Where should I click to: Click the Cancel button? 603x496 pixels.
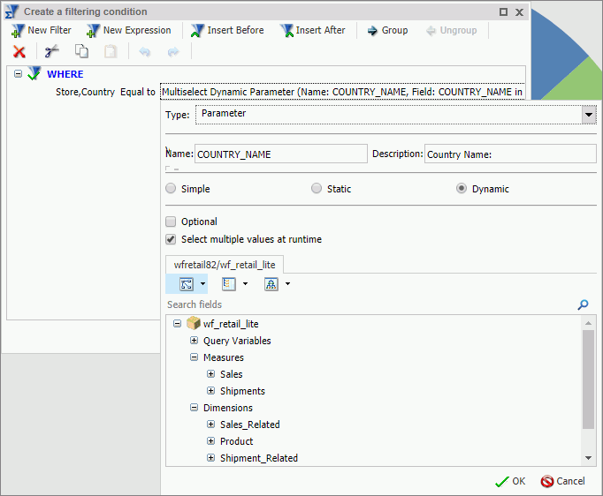[x=562, y=481]
